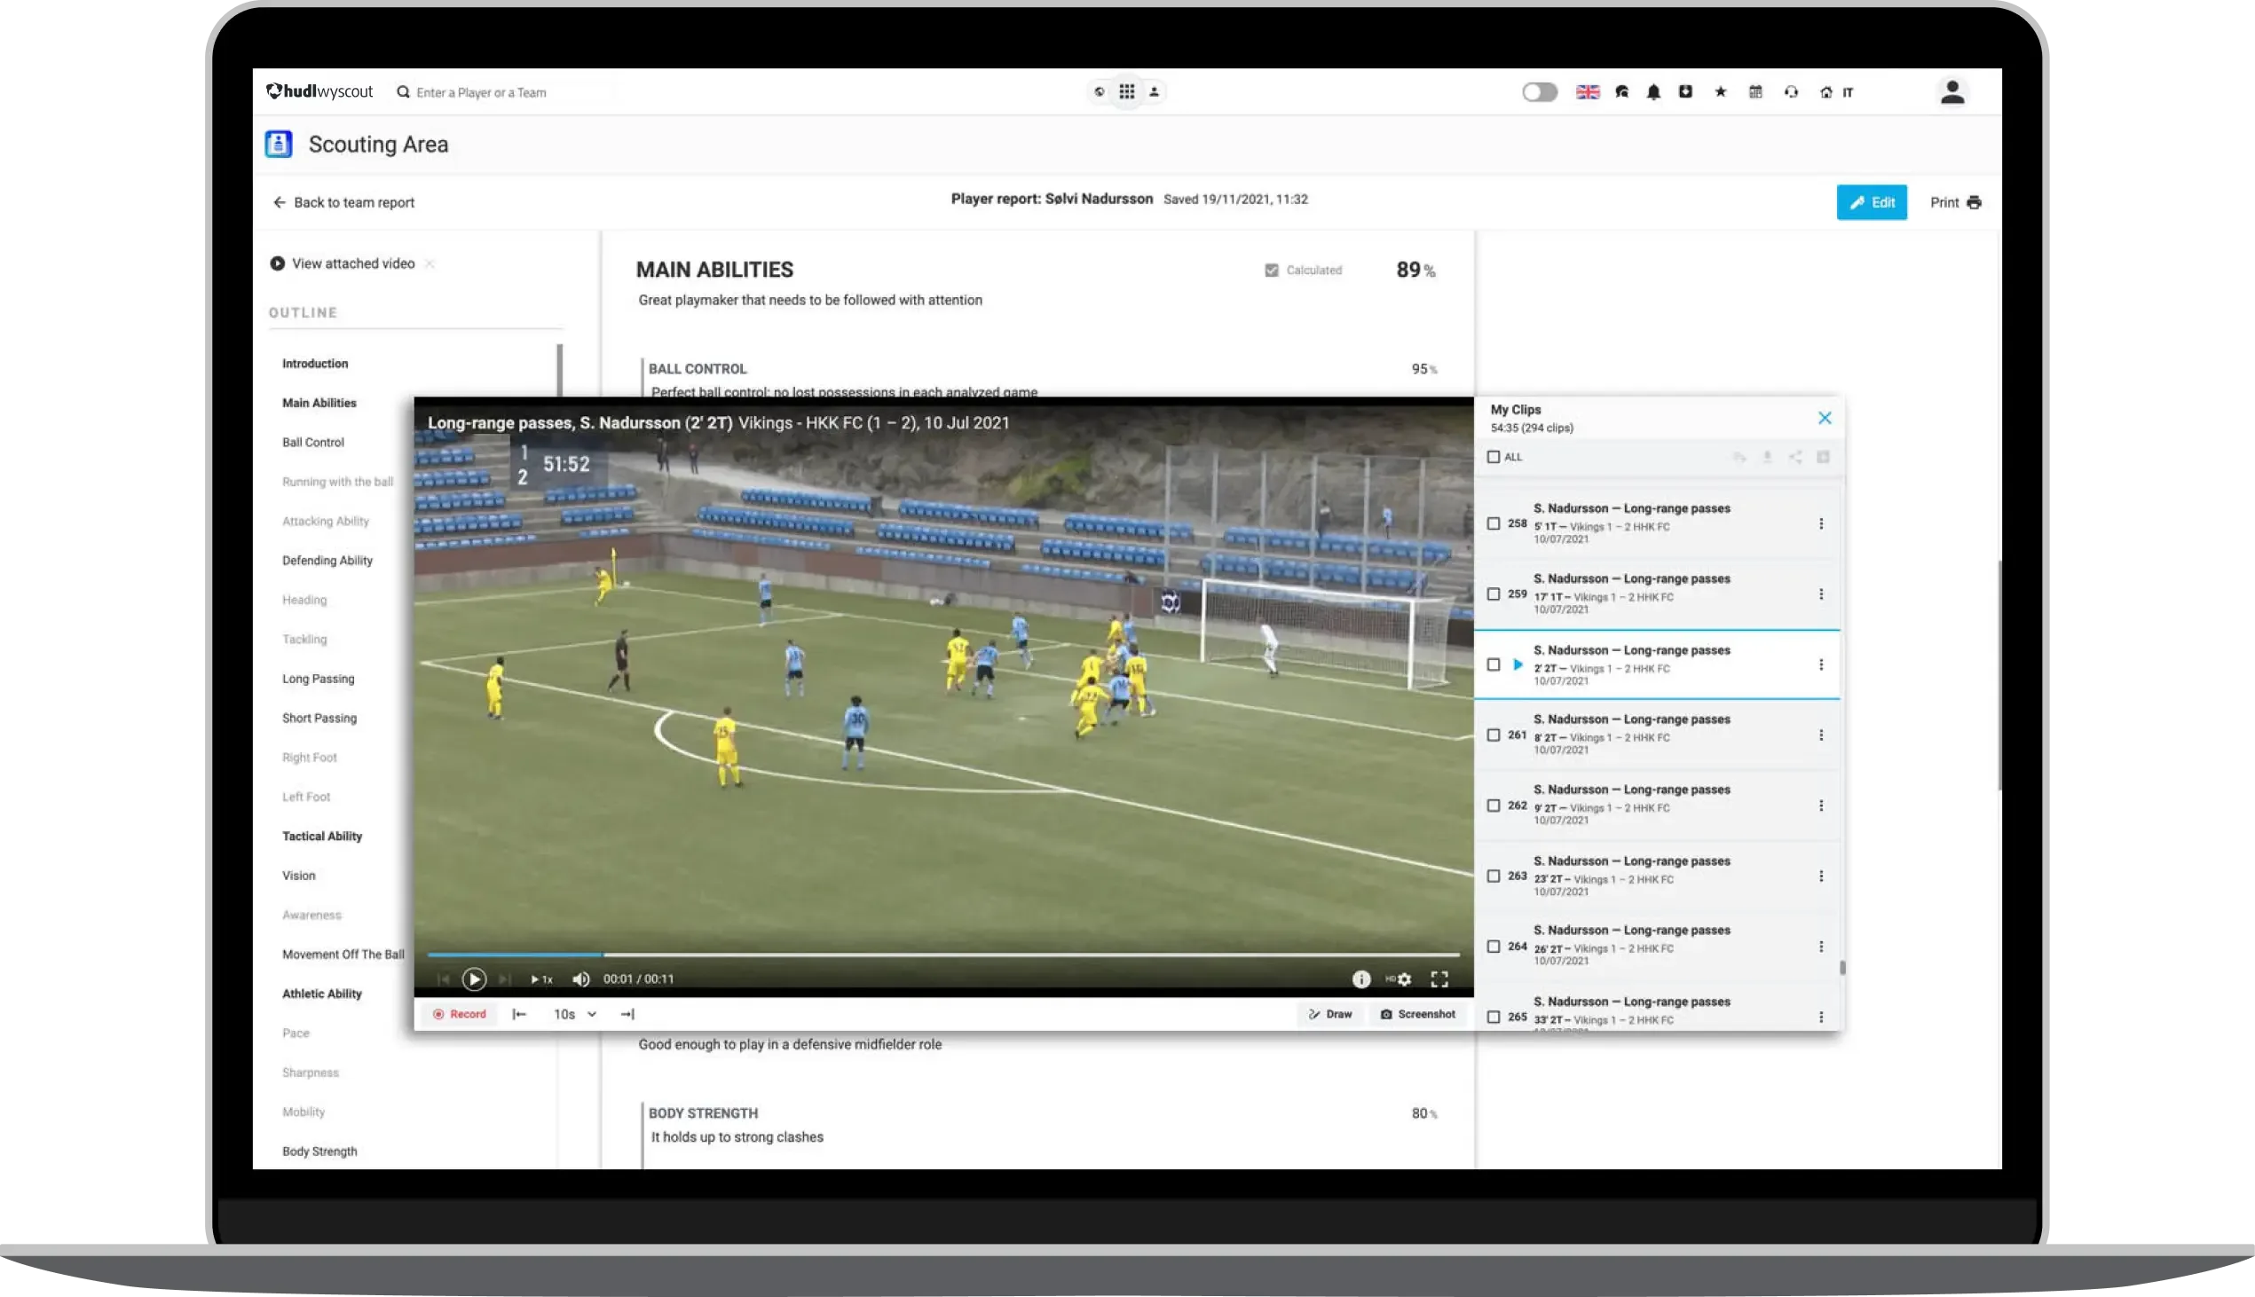The height and width of the screenshot is (1297, 2255).
Task: Enter fullscreen on the video player
Action: tap(1439, 979)
